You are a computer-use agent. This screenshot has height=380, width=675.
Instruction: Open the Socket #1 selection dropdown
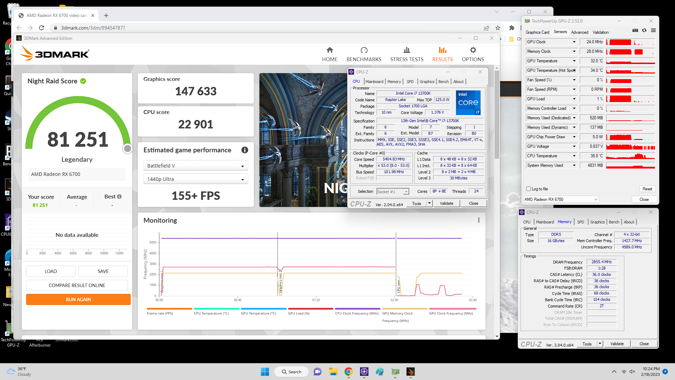pos(392,192)
